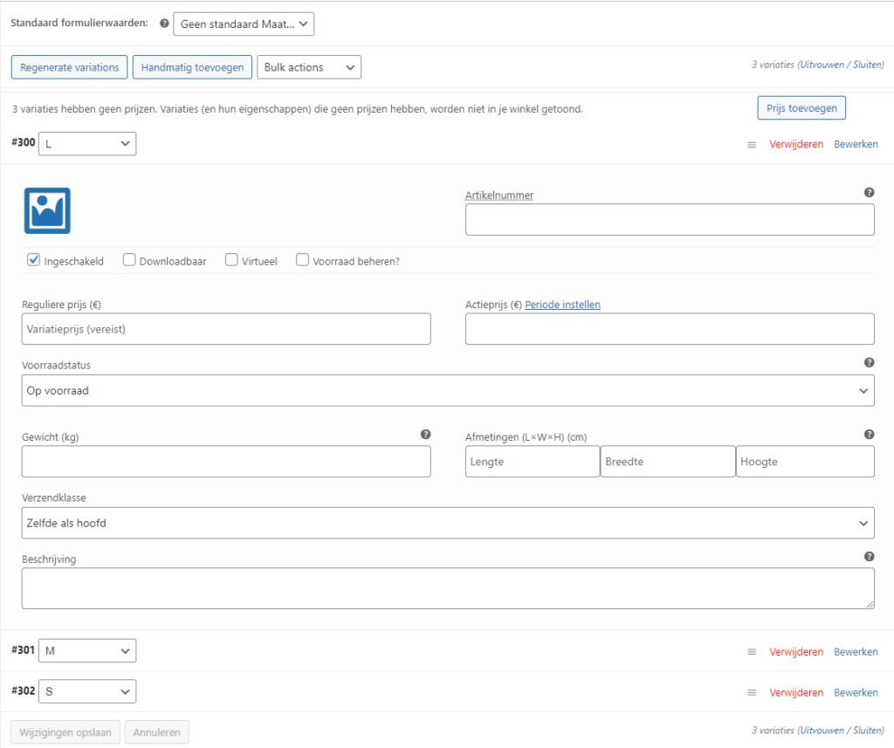This screenshot has width=894, height=748.
Task: Change size dropdown for variation #302
Action: click(x=87, y=691)
